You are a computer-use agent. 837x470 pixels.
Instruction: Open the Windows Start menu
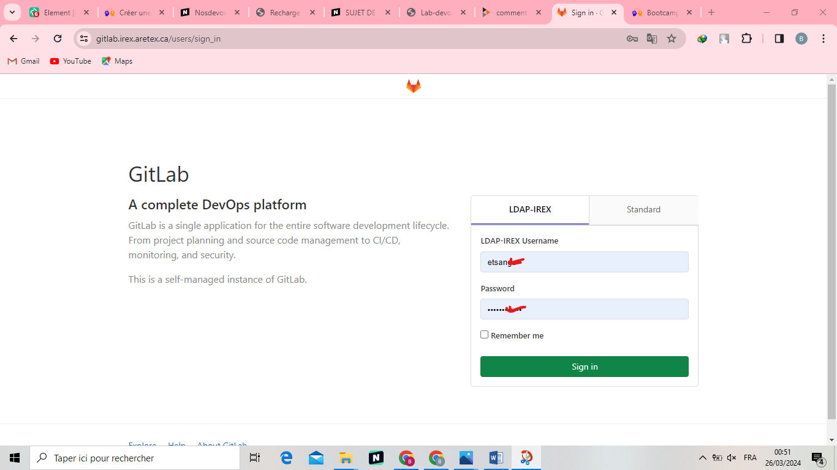tap(15, 458)
